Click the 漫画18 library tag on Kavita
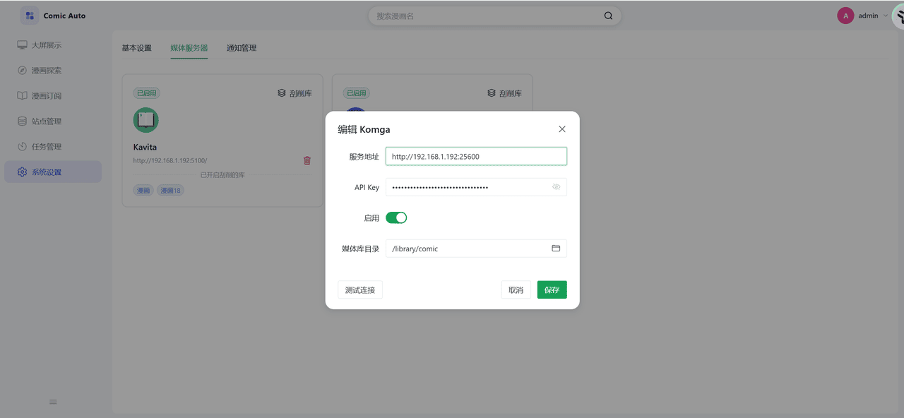The width and height of the screenshot is (904, 418). point(170,191)
